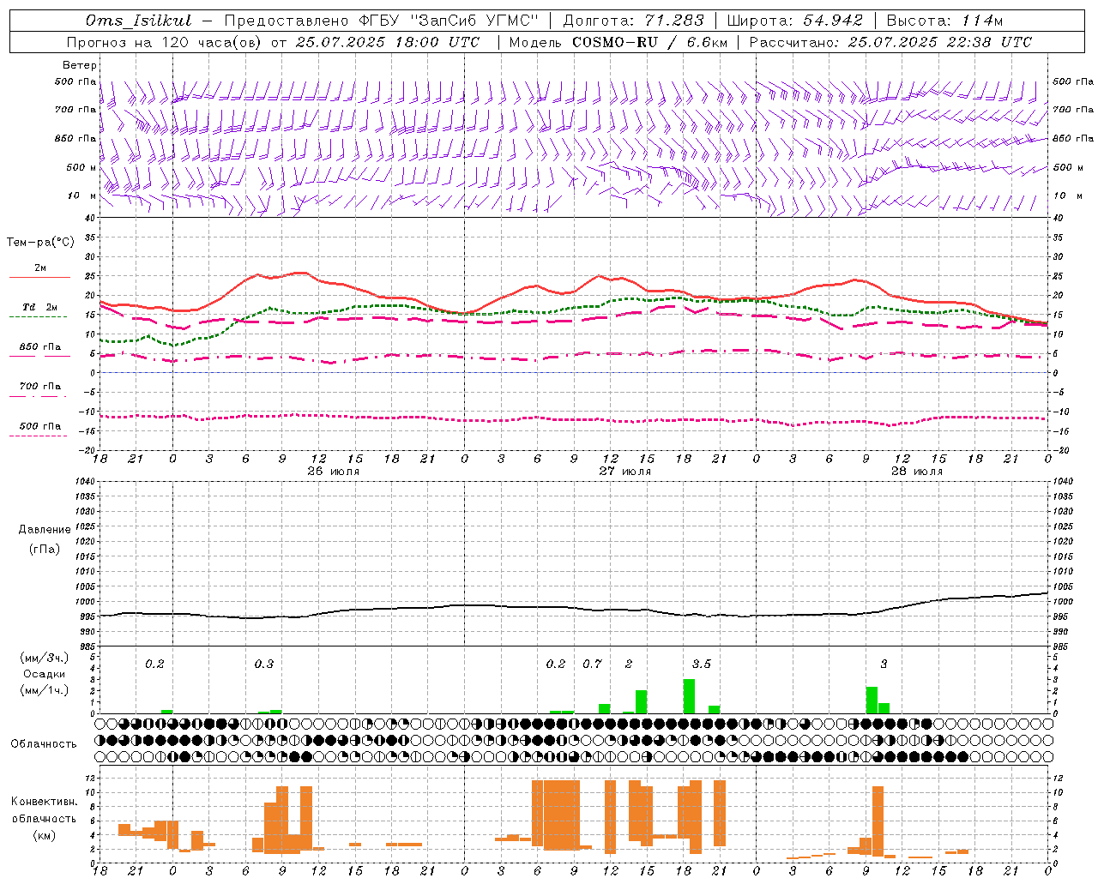The image size is (1098, 878).
Task: Select the Осадки precipitation panel label
Action: [45, 674]
